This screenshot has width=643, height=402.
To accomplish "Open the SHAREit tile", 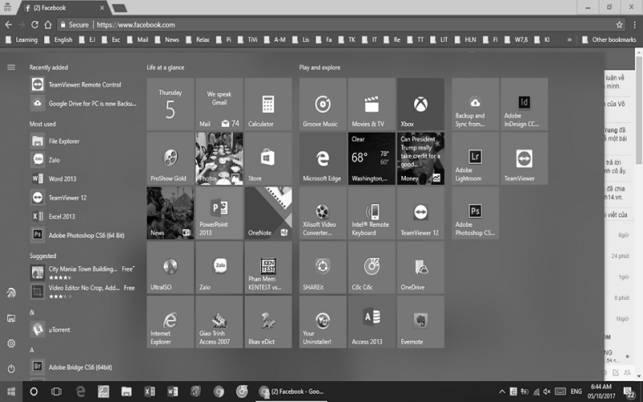I will [x=322, y=268].
